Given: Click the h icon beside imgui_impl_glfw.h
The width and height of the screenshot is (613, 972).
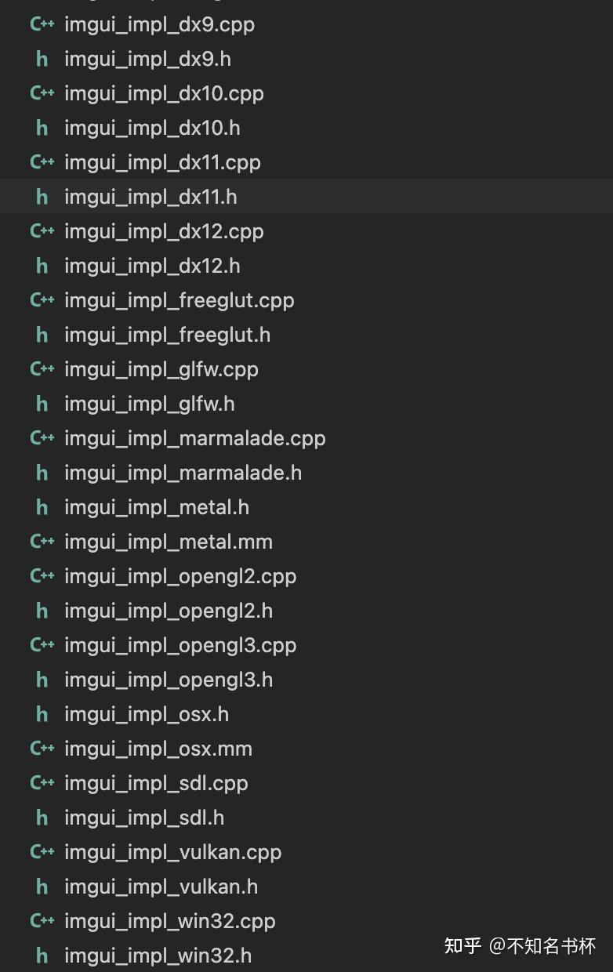Looking at the screenshot, I should point(42,404).
